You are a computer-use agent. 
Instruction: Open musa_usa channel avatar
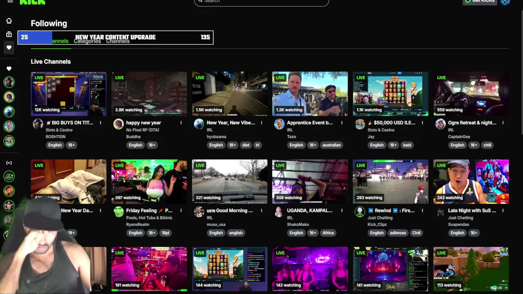click(199, 212)
